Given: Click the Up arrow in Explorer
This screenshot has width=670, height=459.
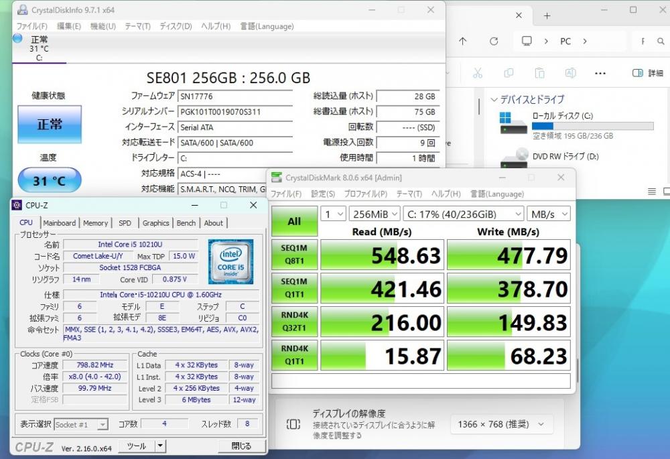Looking at the screenshot, I should coord(463,42).
